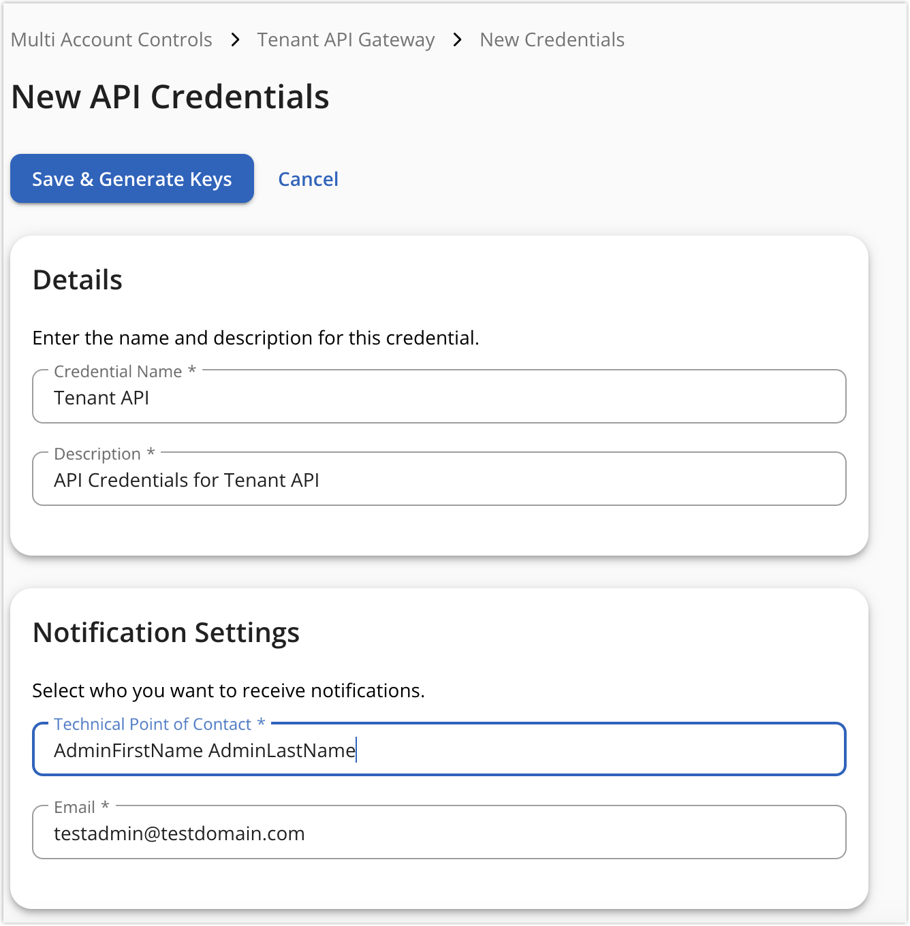
Task: Open Tenant API Gateway breadcrumb
Action: coord(346,40)
